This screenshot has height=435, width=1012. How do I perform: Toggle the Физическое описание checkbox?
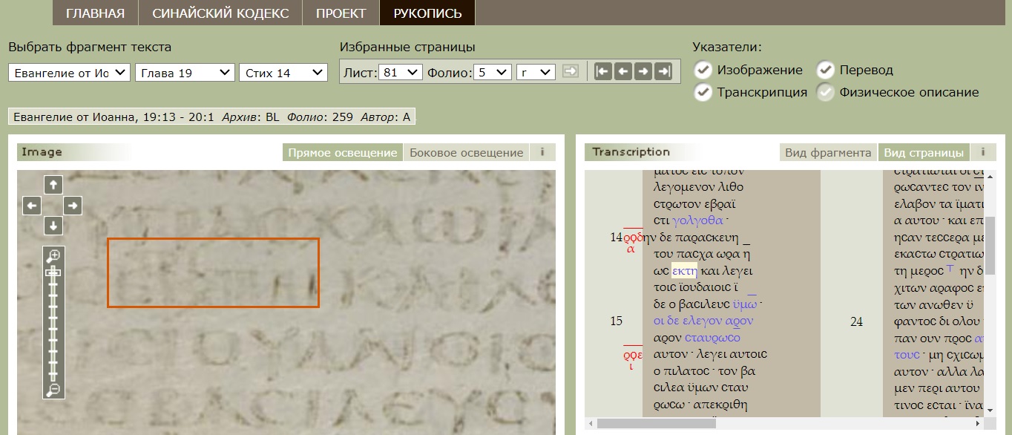(x=826, y=92)
